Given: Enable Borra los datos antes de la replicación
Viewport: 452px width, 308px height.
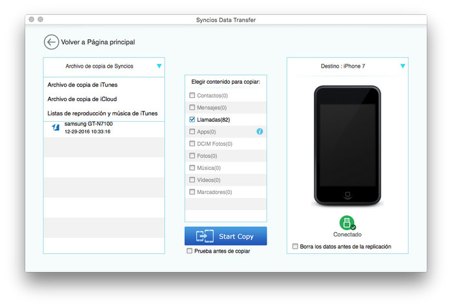Looking at the screenshot, I should (295, 246).
